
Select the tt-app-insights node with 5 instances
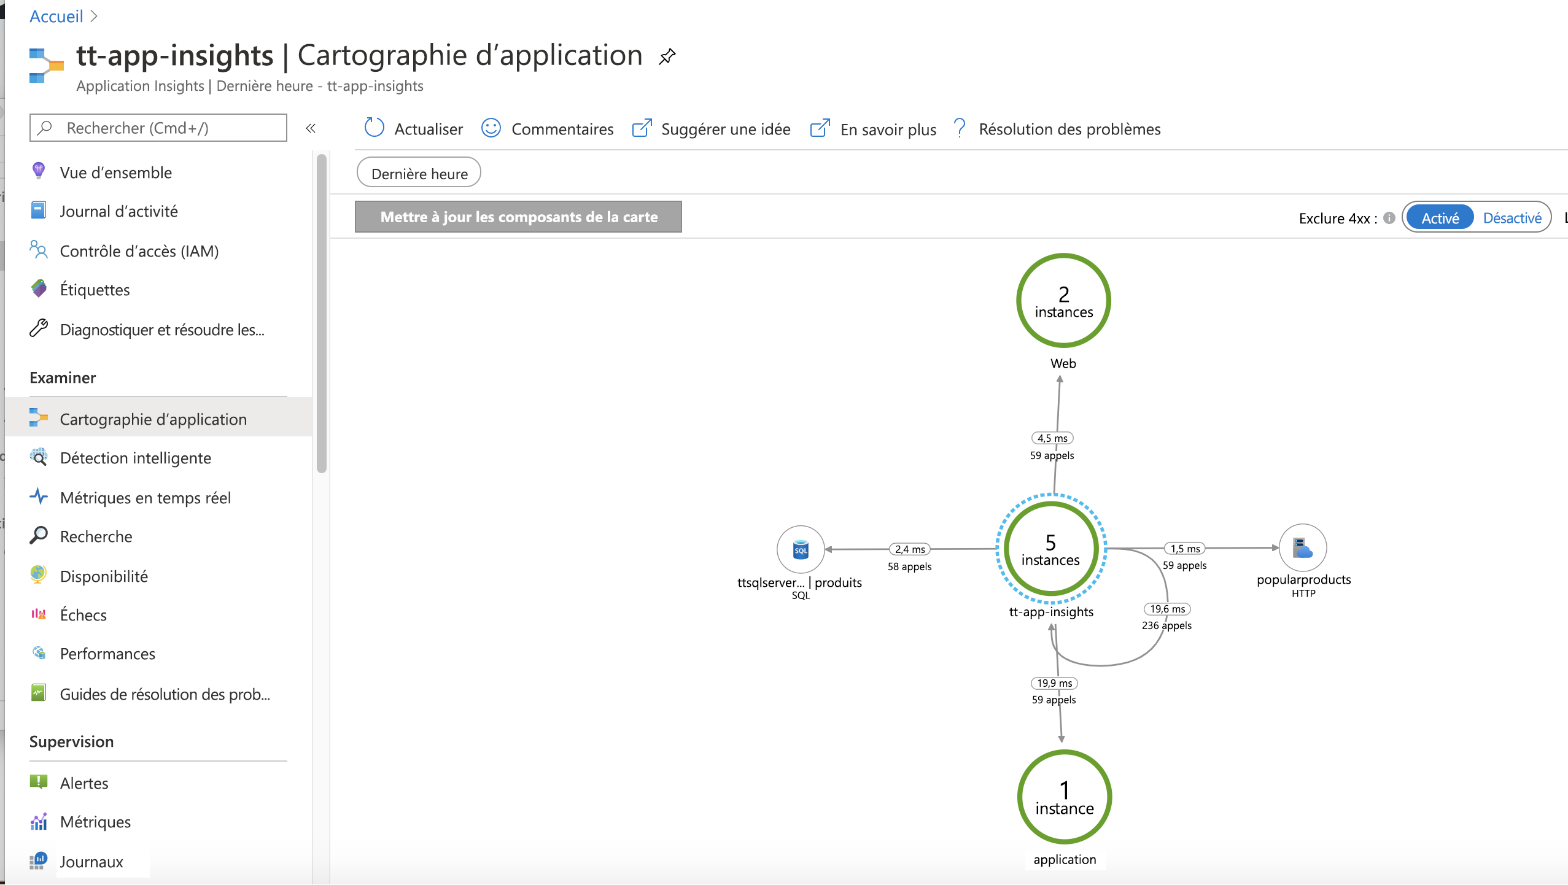pos(1050,549)
